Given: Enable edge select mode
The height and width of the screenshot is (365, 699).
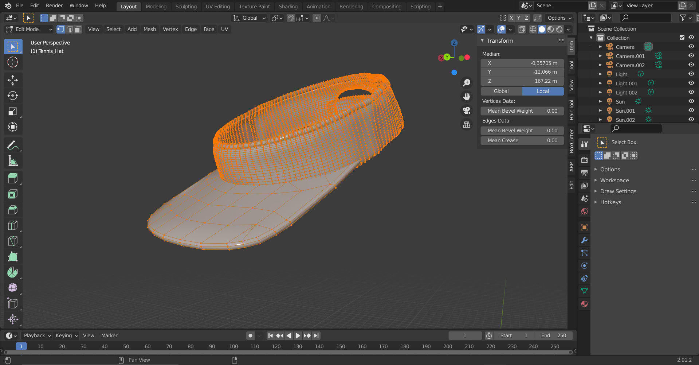Looking at the screenshot, I should [x=69, y=29].
